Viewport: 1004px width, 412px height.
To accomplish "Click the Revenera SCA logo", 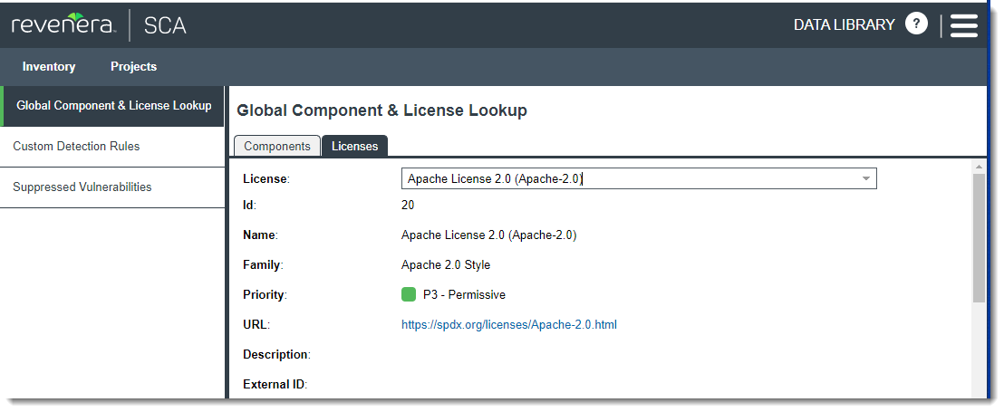I will 99,25.
